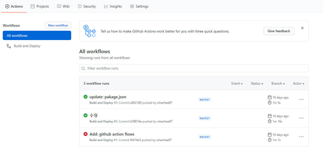Click the Actions play icon

[7, 6]
